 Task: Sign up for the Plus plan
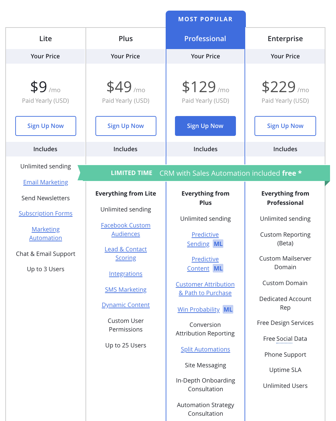click(x=126, y=126)
